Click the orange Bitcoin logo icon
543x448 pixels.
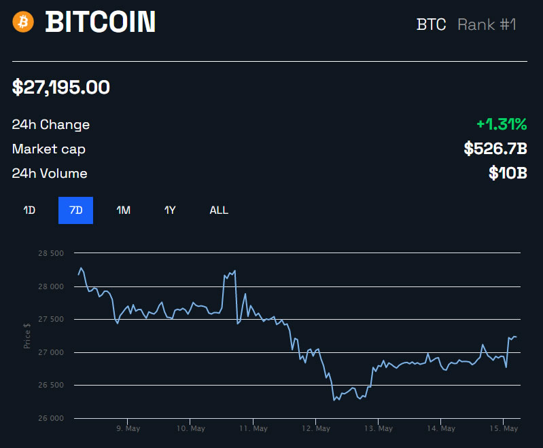pos(22,22)
